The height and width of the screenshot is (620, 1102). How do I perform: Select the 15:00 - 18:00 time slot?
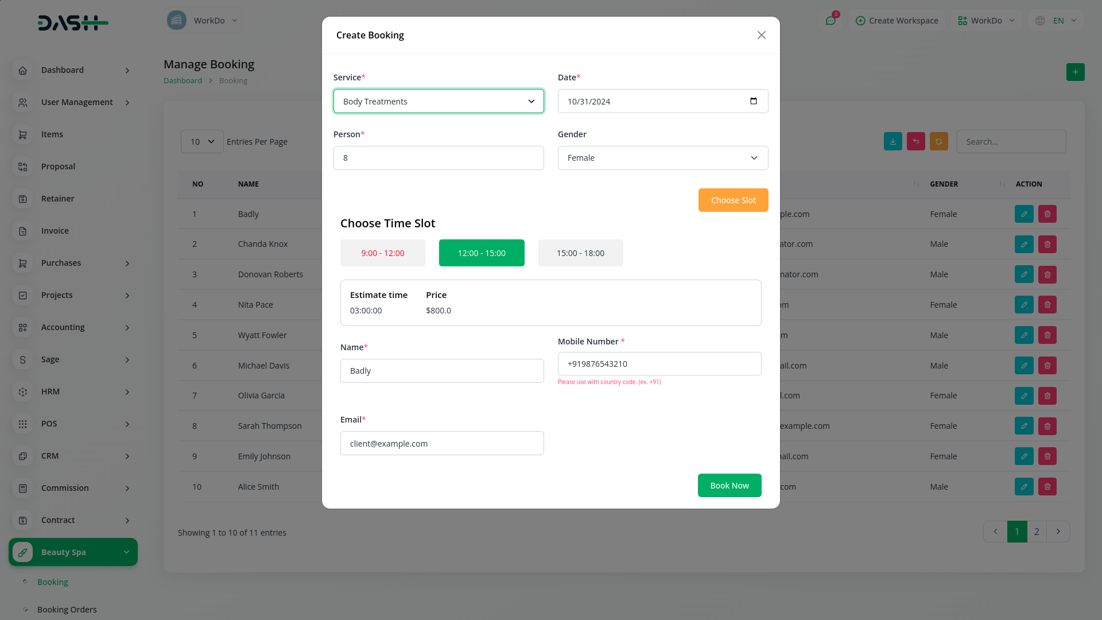[x=580, y=253]
